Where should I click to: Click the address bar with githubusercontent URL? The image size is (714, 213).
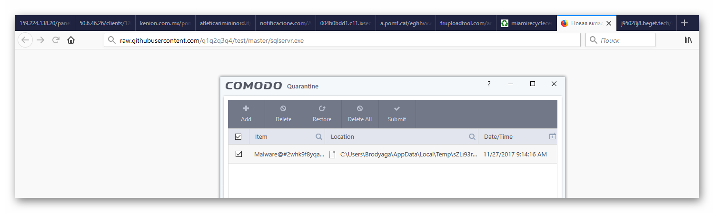(x=342, y=40)
